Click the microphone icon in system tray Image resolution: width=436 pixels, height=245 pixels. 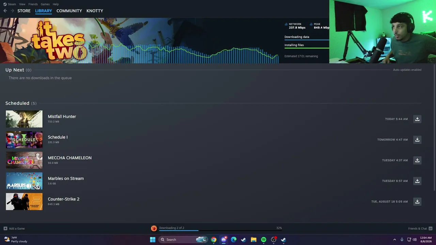pyautogui.click(x=402, y=240)
